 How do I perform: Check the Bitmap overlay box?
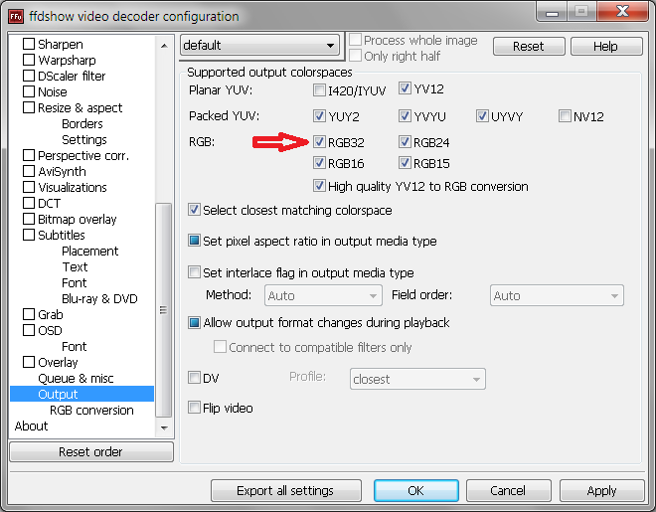point(29,219)
